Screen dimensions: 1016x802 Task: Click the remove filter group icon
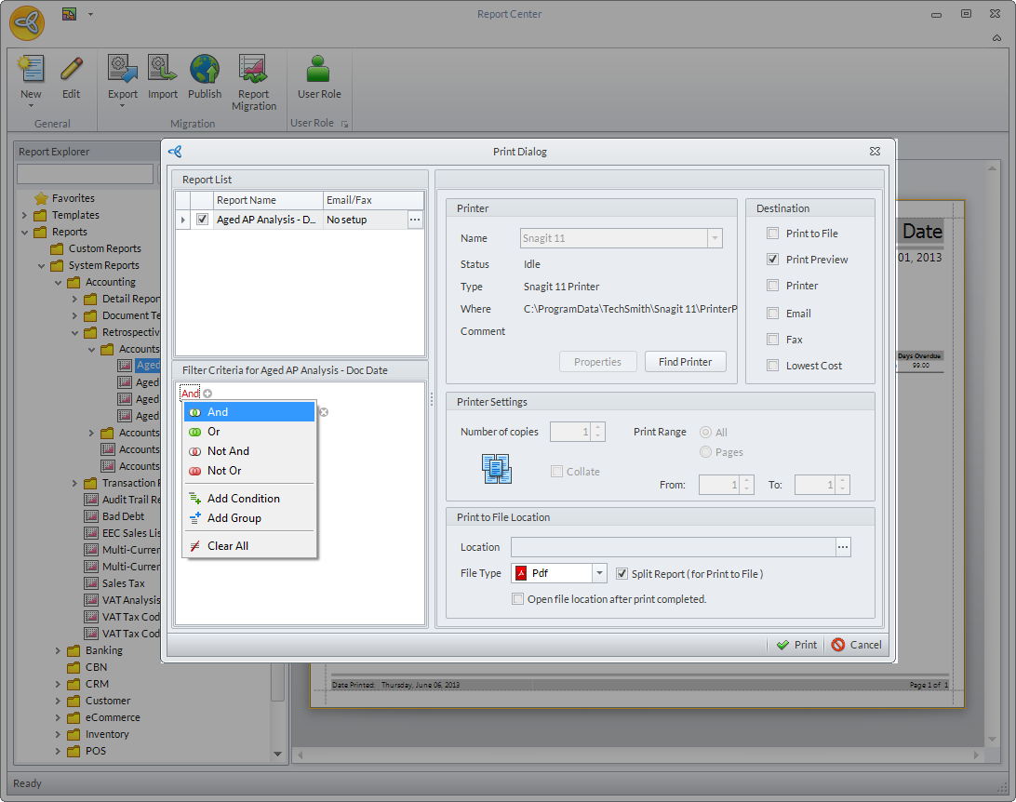[324, 412]
